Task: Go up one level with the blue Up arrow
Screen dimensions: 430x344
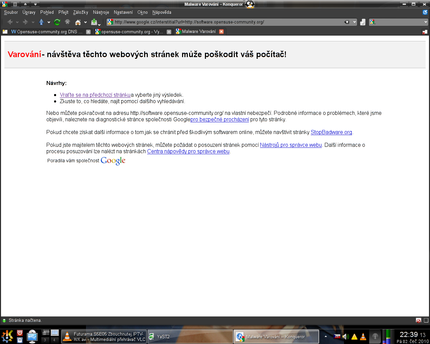Action: click(41, 22)
